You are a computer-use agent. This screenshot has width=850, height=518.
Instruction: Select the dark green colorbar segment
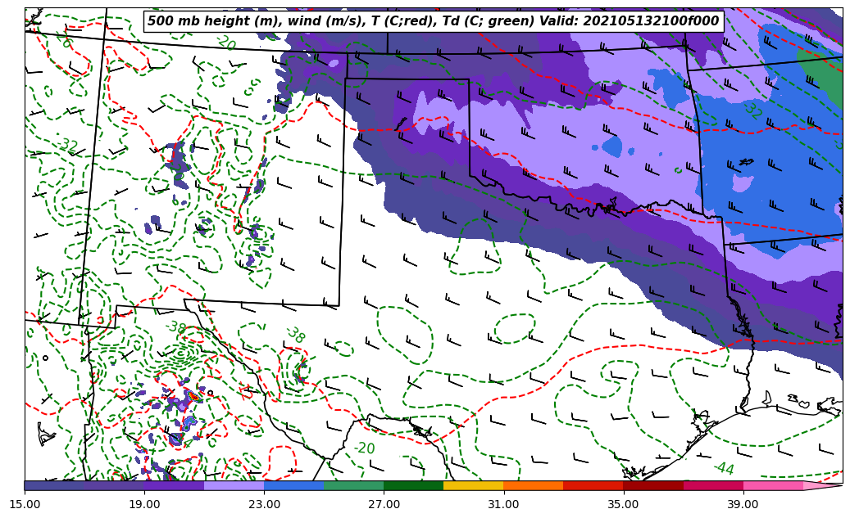point(414,485)
